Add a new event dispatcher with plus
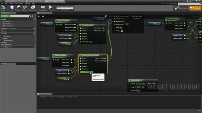This screenshot has height=113, width=202. [x=34, y=47]
